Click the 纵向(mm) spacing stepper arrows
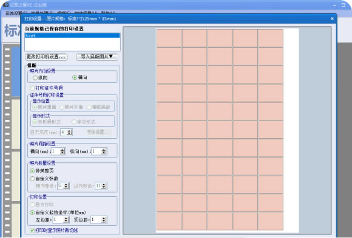The image size is (352, 238). [104, 151]
